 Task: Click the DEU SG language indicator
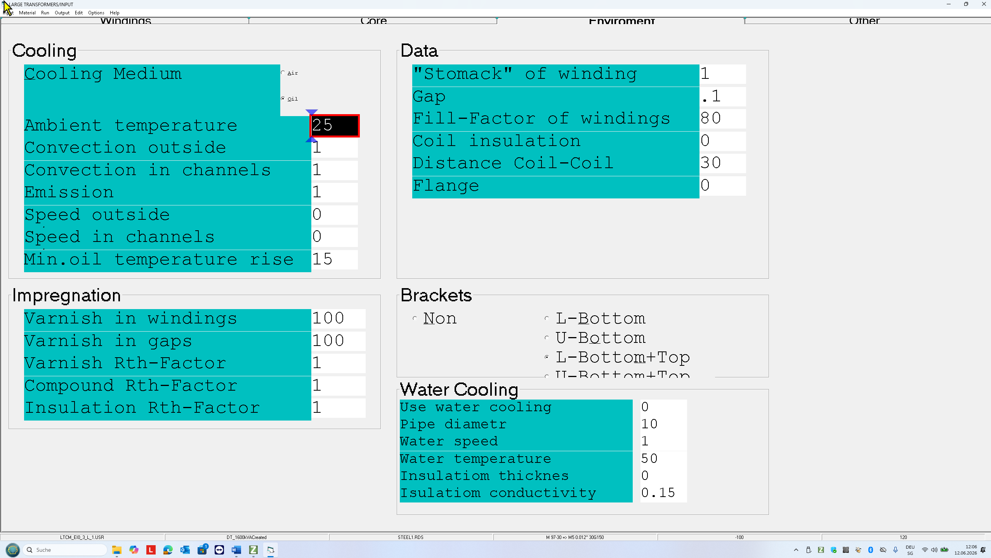pos(910,550)
